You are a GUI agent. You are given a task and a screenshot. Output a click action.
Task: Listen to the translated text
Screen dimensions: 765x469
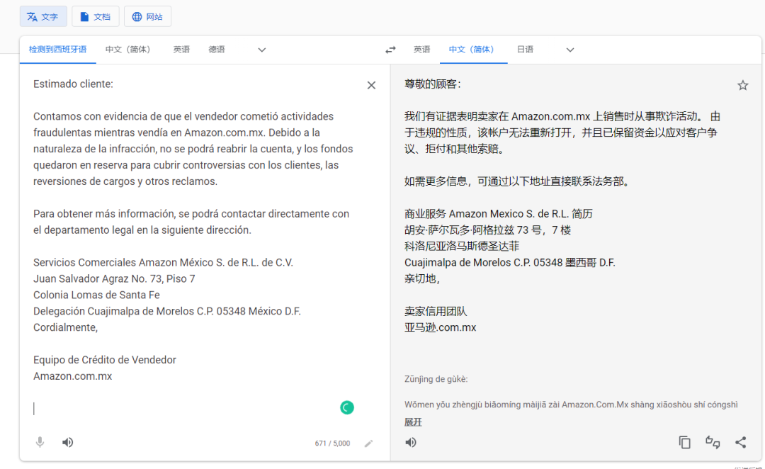pos(411,442)
